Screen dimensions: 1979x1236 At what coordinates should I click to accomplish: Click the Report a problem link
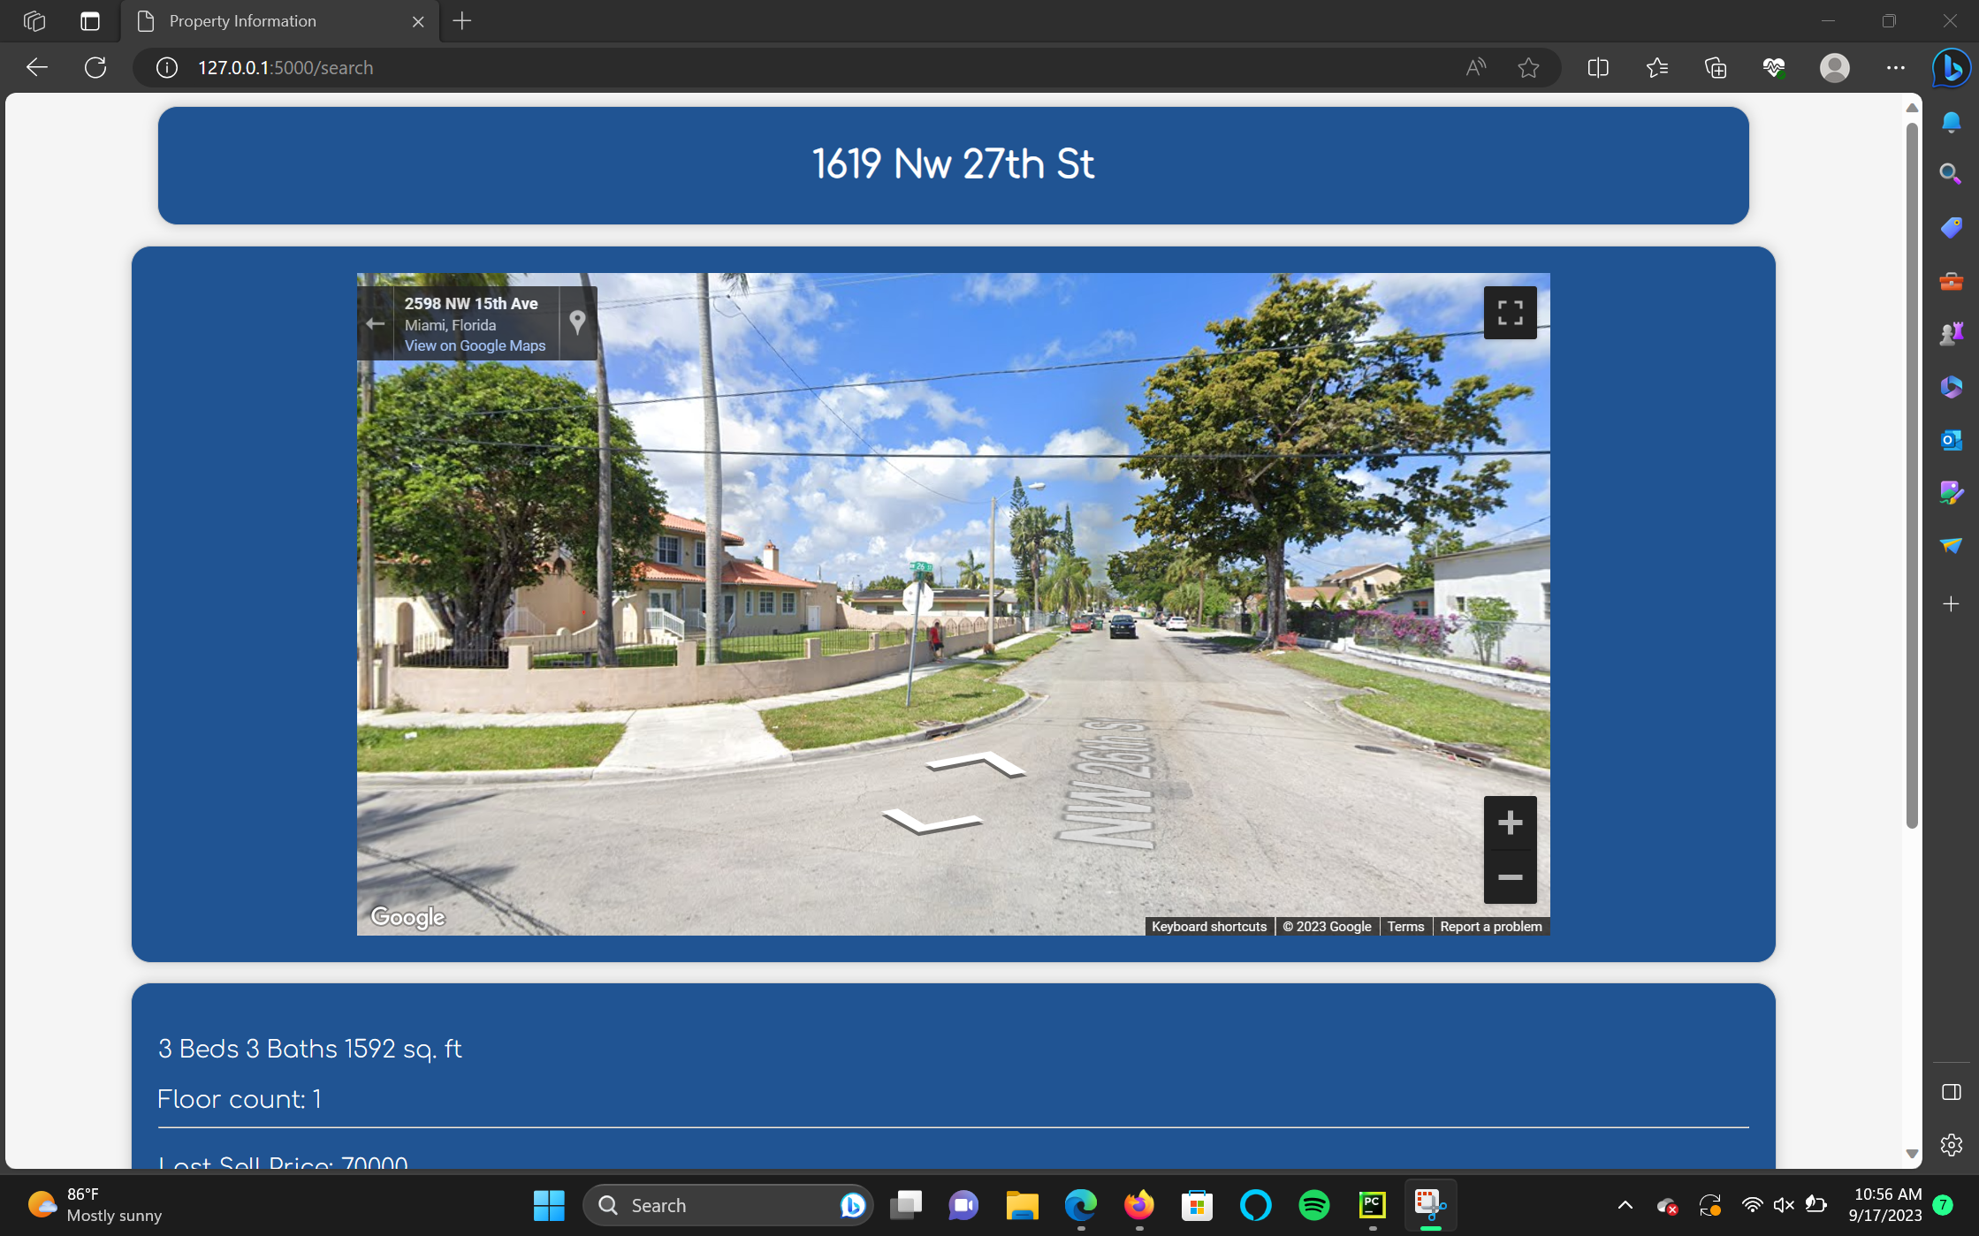click(x=1490, y=926)
